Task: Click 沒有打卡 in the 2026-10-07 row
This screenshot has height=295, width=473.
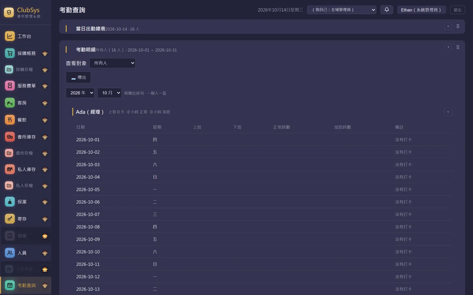Action: (403, 214)
